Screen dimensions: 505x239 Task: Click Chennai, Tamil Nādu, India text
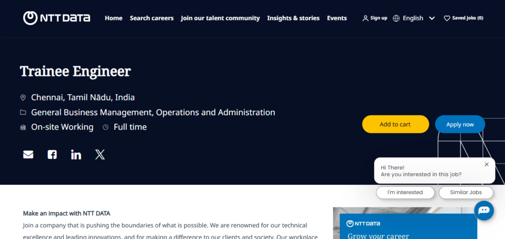point(83,97)
